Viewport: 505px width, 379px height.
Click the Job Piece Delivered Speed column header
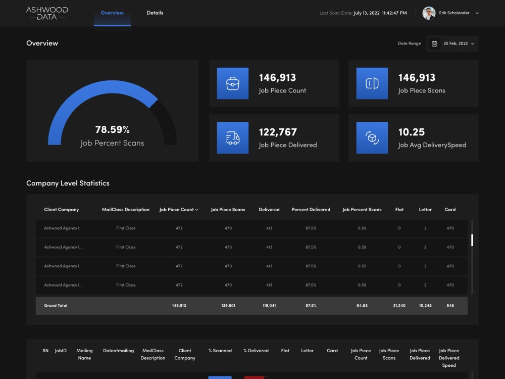(x=448, y=358)
